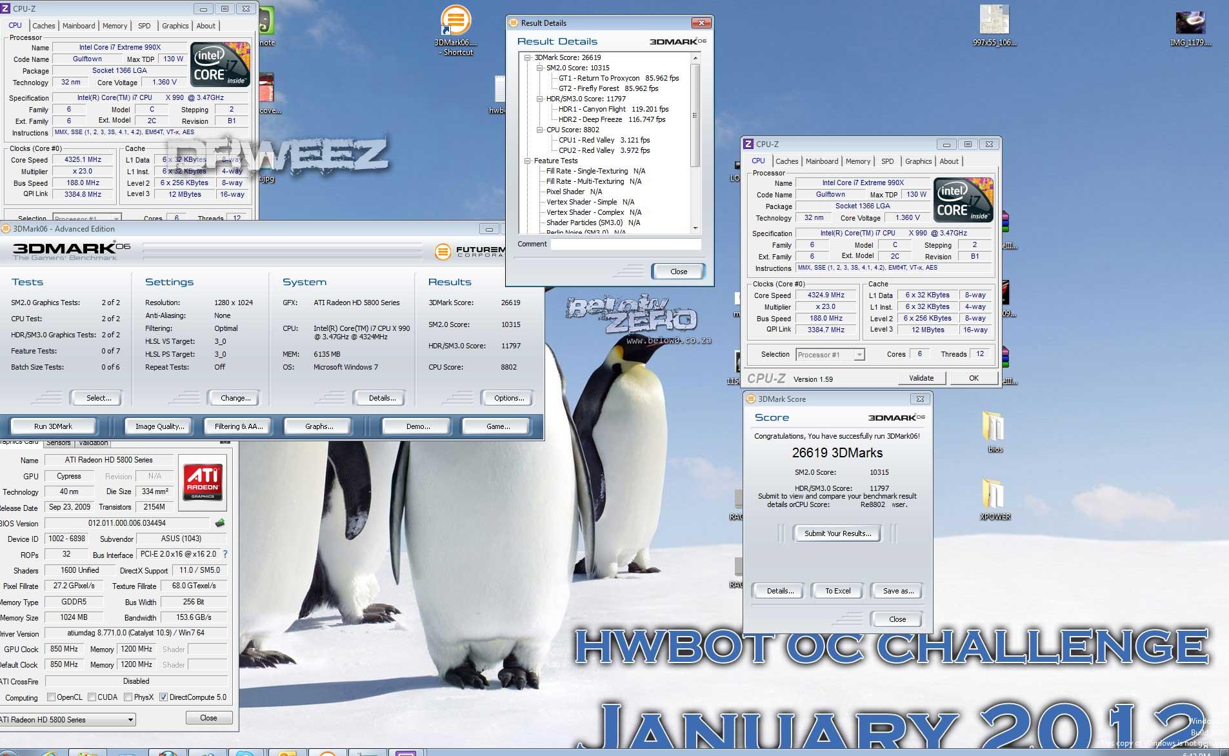Collapse the SM2.0 Score tree node
The image size is (1229, 756).
point(540,68)
